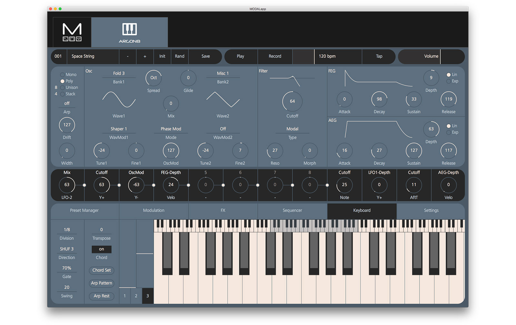
Task: Switch to the Modulation tab
Action: [x=154, y=210]
